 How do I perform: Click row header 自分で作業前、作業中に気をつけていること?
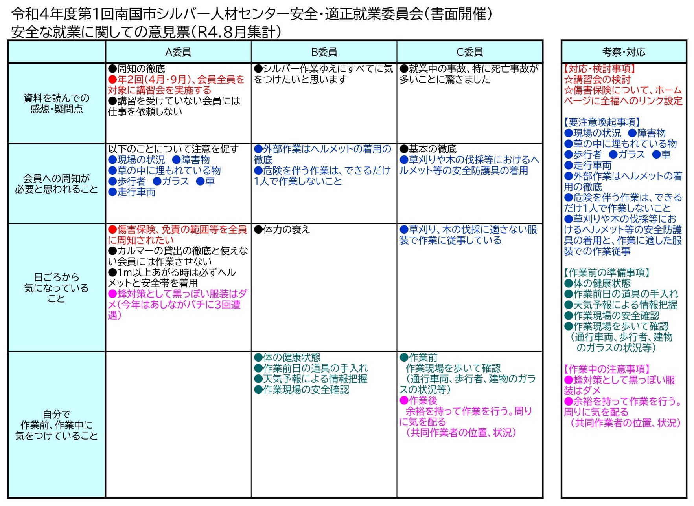[x=57, y=425]
